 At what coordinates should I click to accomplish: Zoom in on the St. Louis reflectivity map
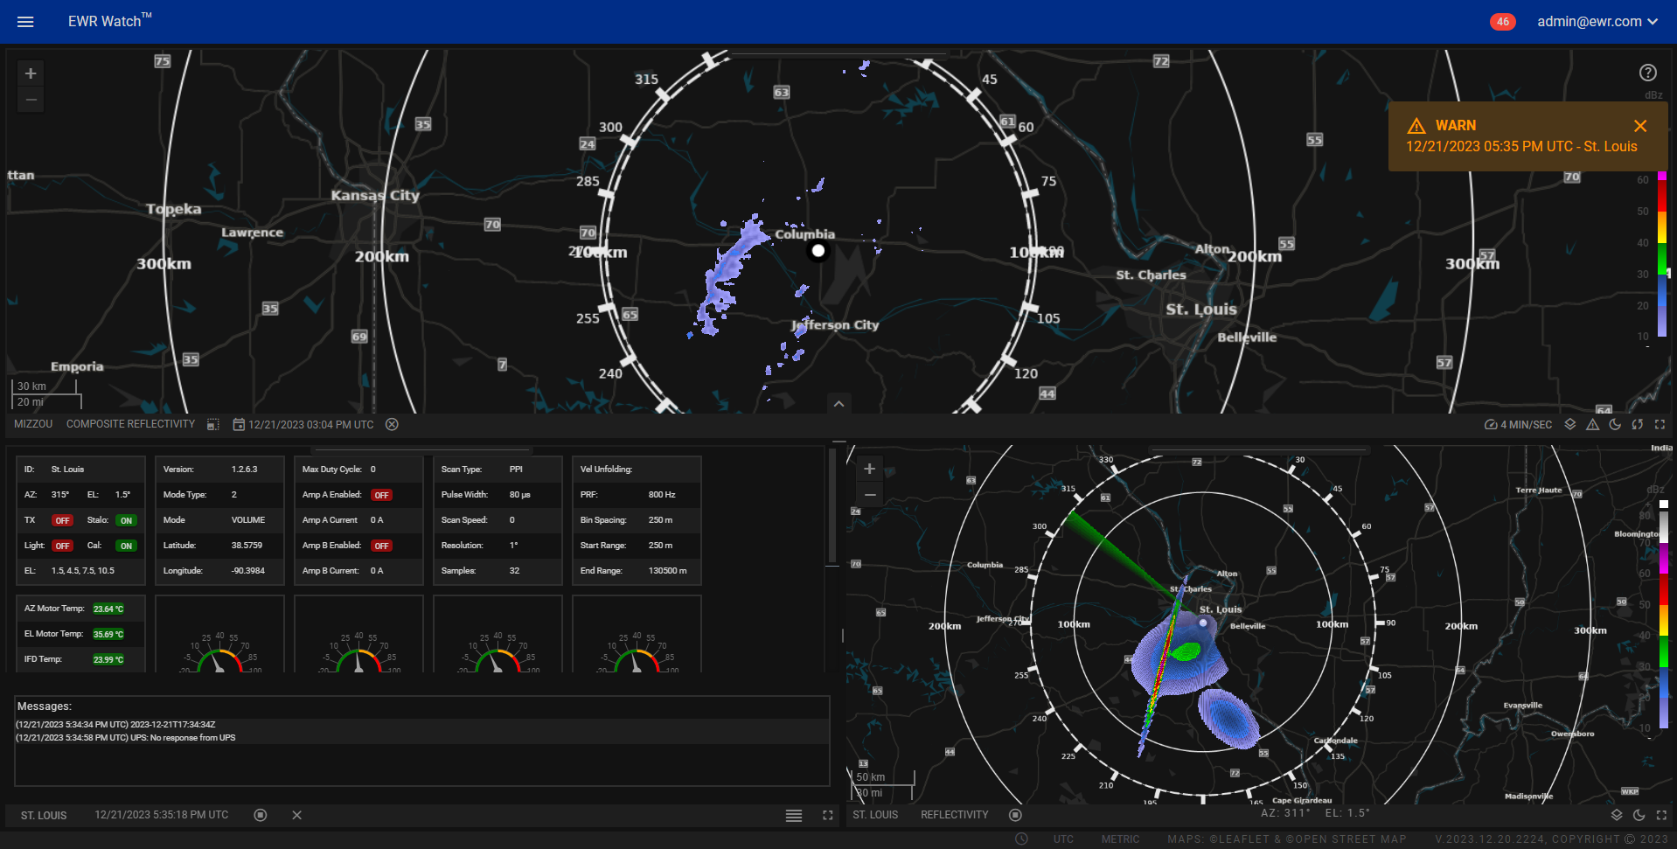[x=869, y=469]
